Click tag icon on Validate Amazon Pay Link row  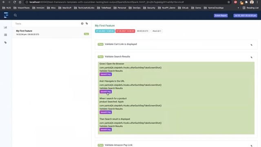point(252,146)
